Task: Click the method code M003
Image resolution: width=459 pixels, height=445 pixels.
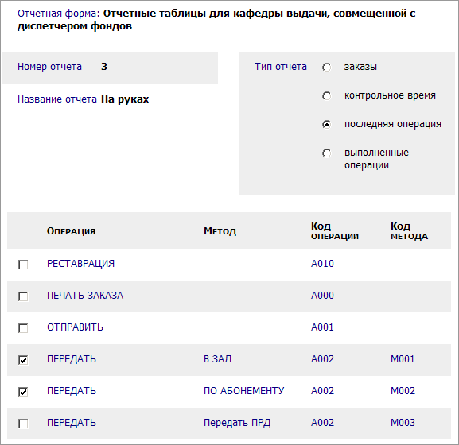Action: 403,423
